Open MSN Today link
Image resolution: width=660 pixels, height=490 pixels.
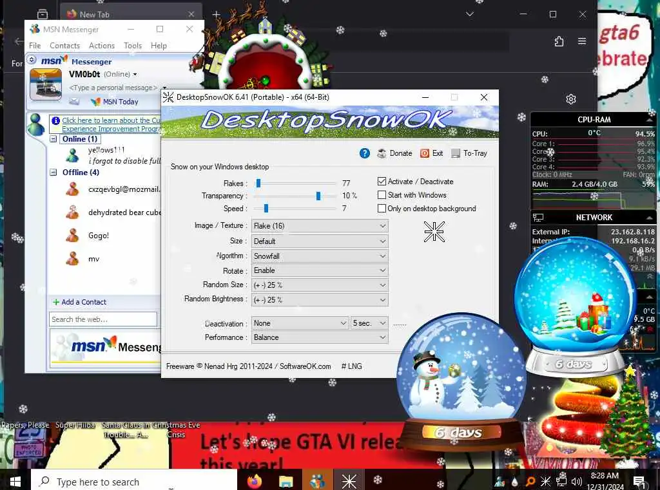(x=115, y=102)
